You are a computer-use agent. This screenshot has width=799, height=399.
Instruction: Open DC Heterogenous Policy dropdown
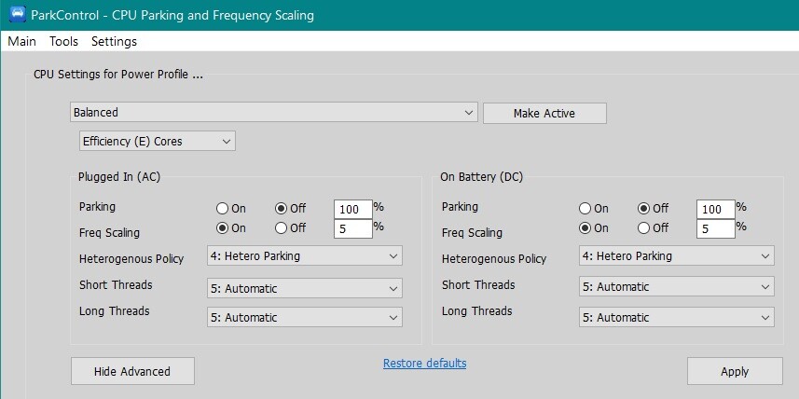tap(677, 255)
